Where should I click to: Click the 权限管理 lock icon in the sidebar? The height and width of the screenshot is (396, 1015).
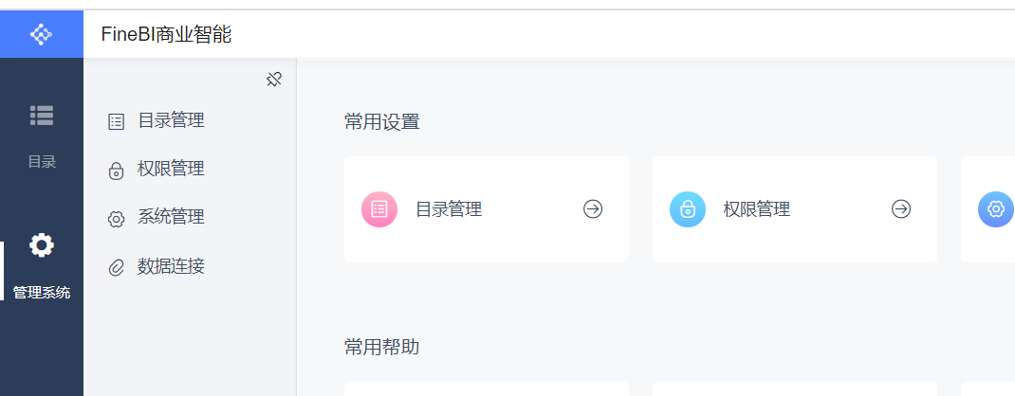point(116,171)
